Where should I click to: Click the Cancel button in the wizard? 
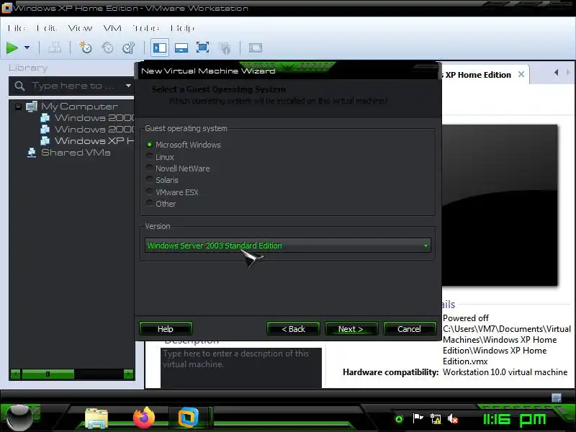coord(409,329)
